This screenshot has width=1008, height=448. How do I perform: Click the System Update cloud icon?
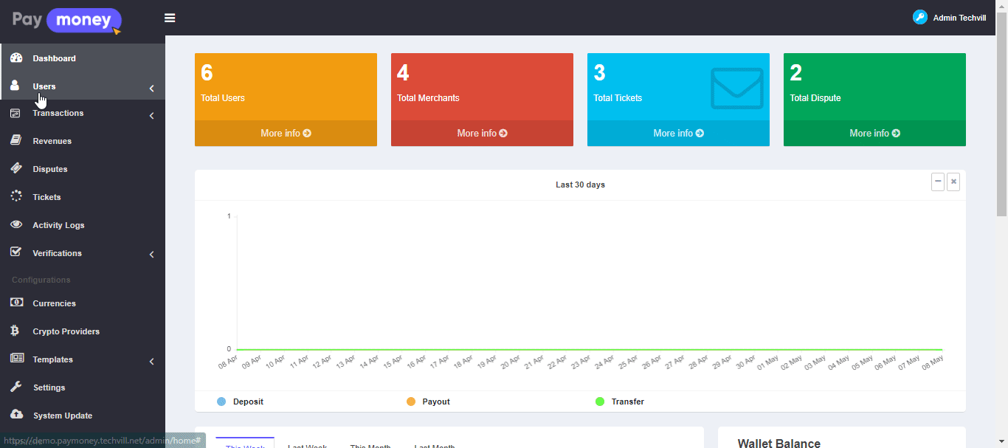pyautogui.click(x=16, y=415)
